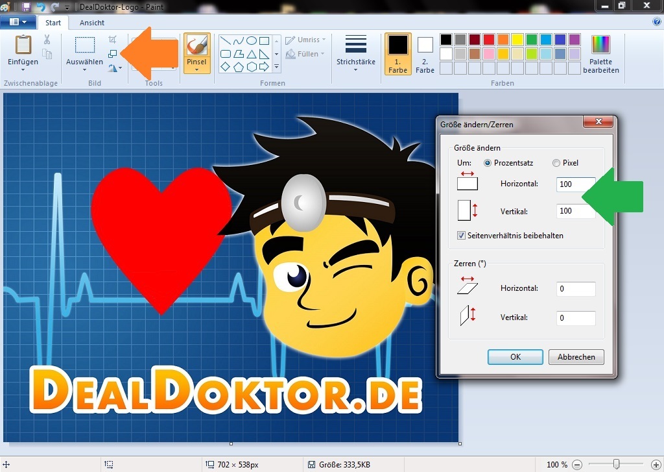Click the Cut scissors icon
664x472 pixels.
click(47, 40)
